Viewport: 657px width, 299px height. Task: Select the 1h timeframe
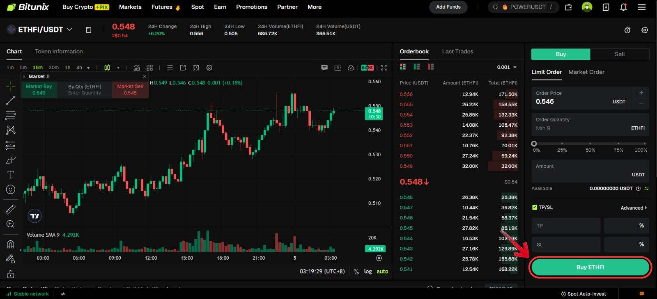[x=67, y=68]
